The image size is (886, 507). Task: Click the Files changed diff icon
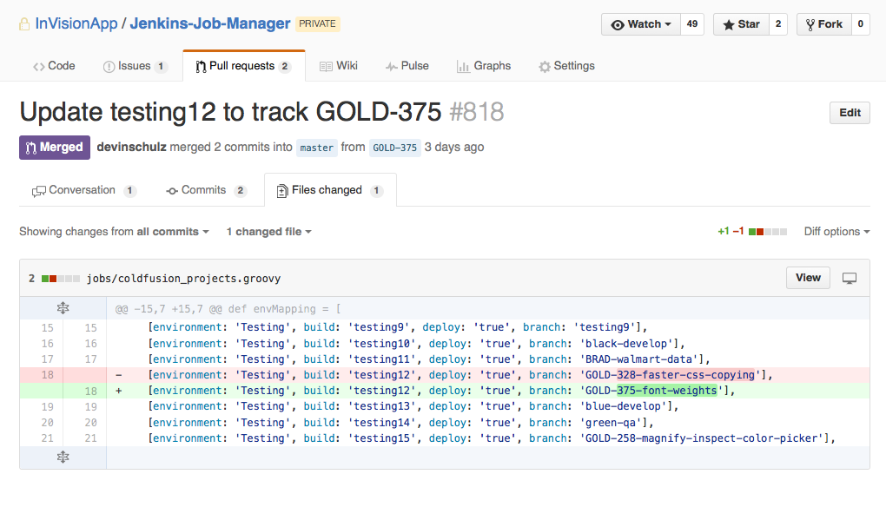click(x=282, y=191)
